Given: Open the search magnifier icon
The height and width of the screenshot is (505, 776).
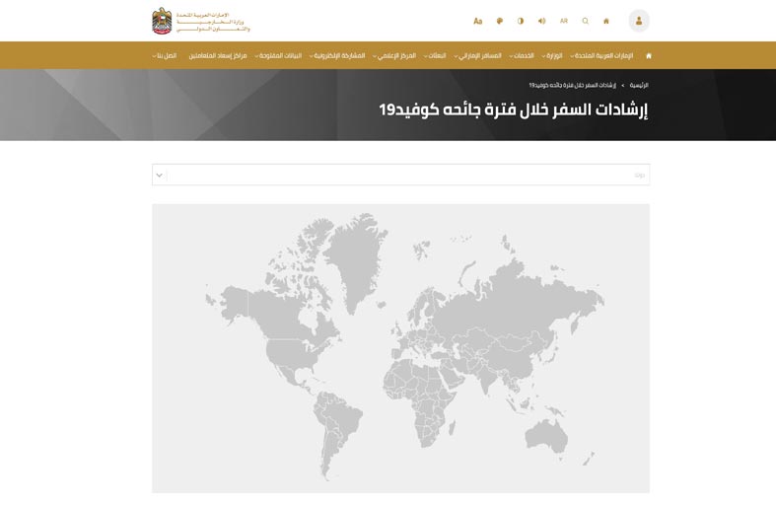Looking at the screenshot, I should tap(586, 22).
